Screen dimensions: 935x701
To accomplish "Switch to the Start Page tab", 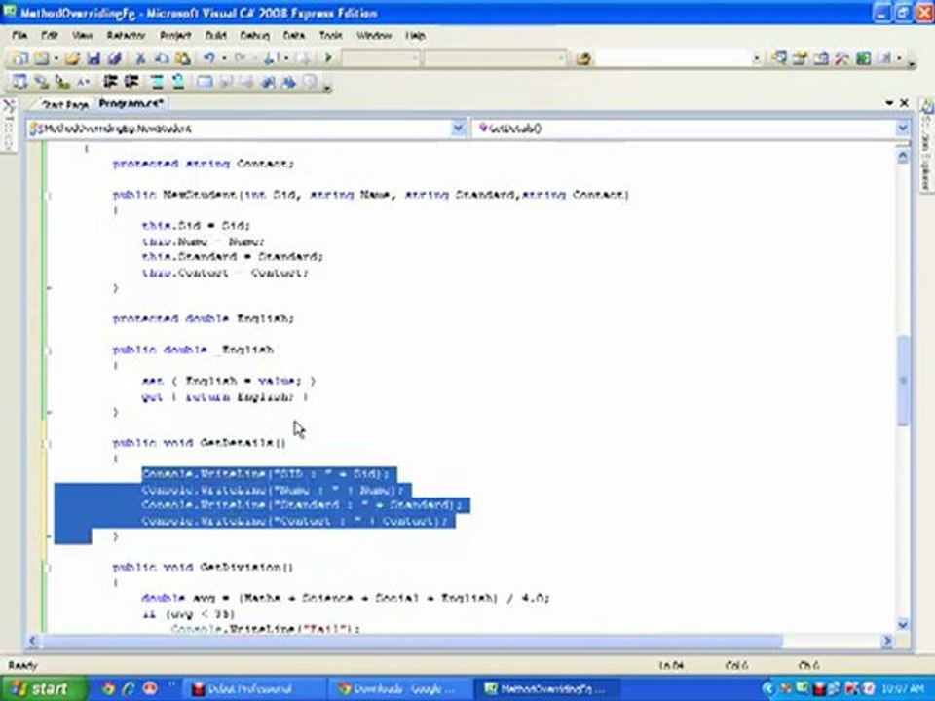I will 65,105.
